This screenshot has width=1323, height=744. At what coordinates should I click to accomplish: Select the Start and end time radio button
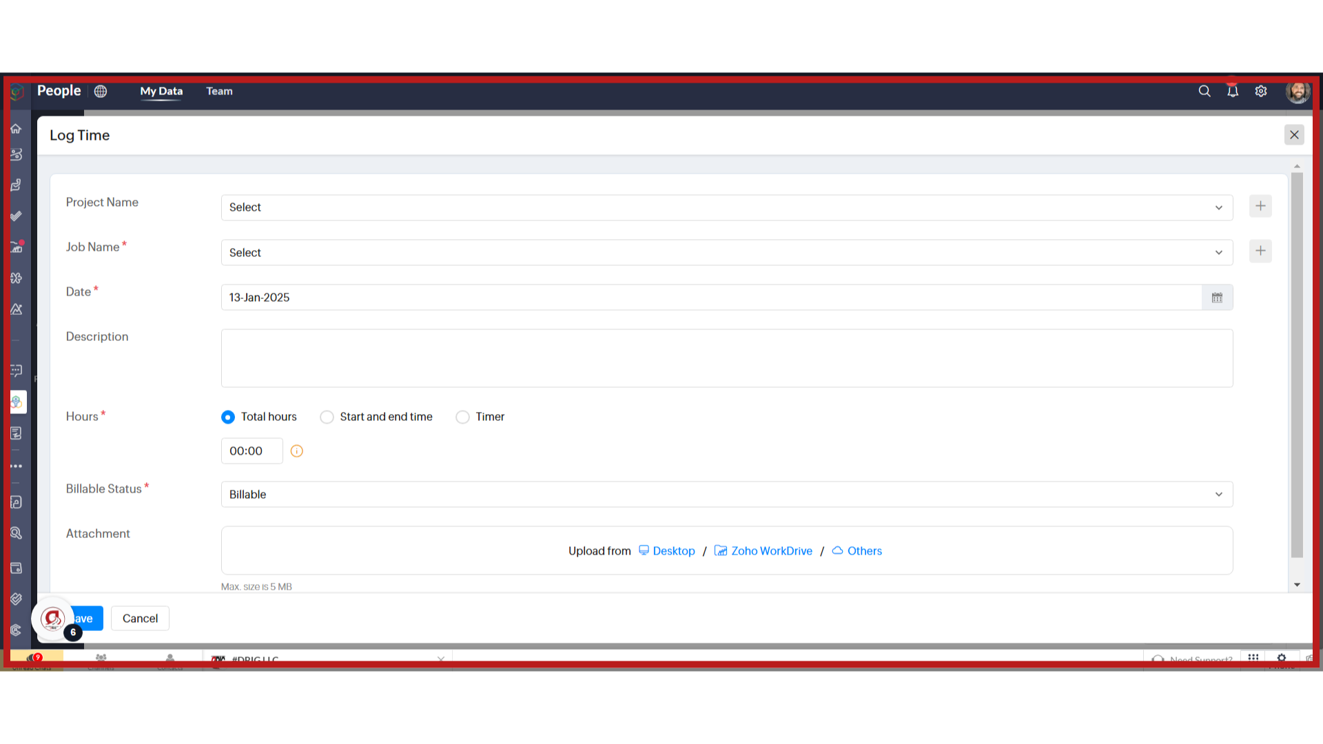click(326, 416)
